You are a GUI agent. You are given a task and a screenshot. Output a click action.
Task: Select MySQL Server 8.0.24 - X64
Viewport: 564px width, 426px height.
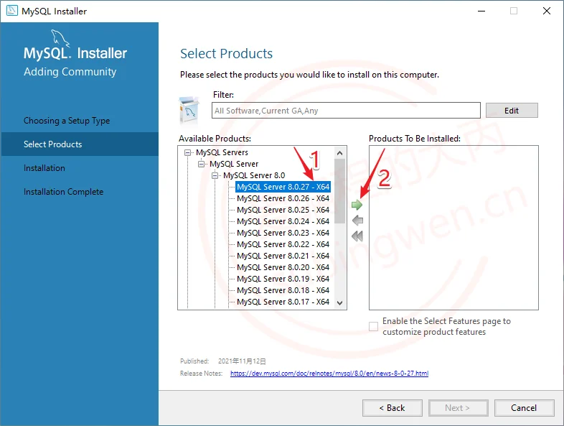coord(283,221)
